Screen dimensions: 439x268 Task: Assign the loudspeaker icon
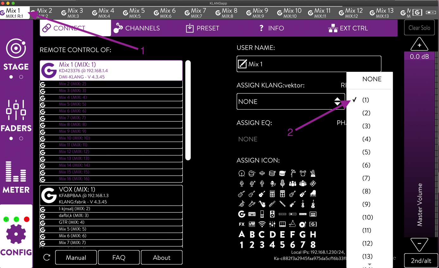[272, 214]
